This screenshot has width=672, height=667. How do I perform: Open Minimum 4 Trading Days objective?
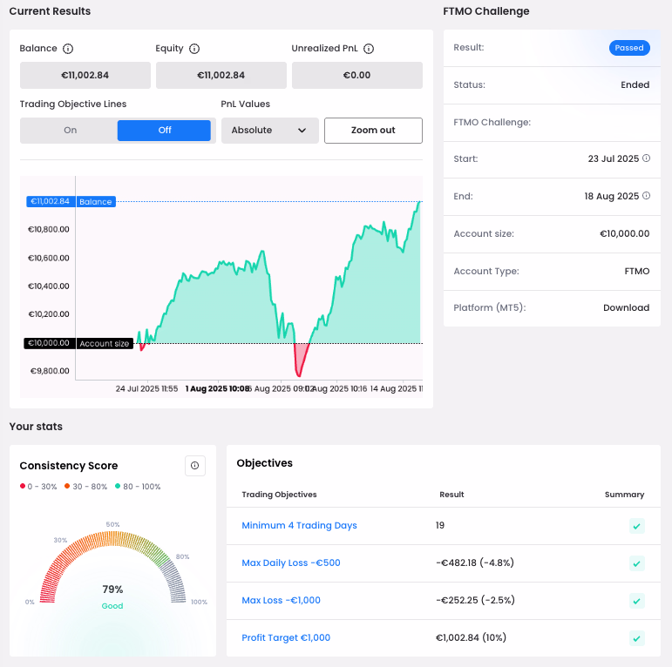(x=299, y=525)
